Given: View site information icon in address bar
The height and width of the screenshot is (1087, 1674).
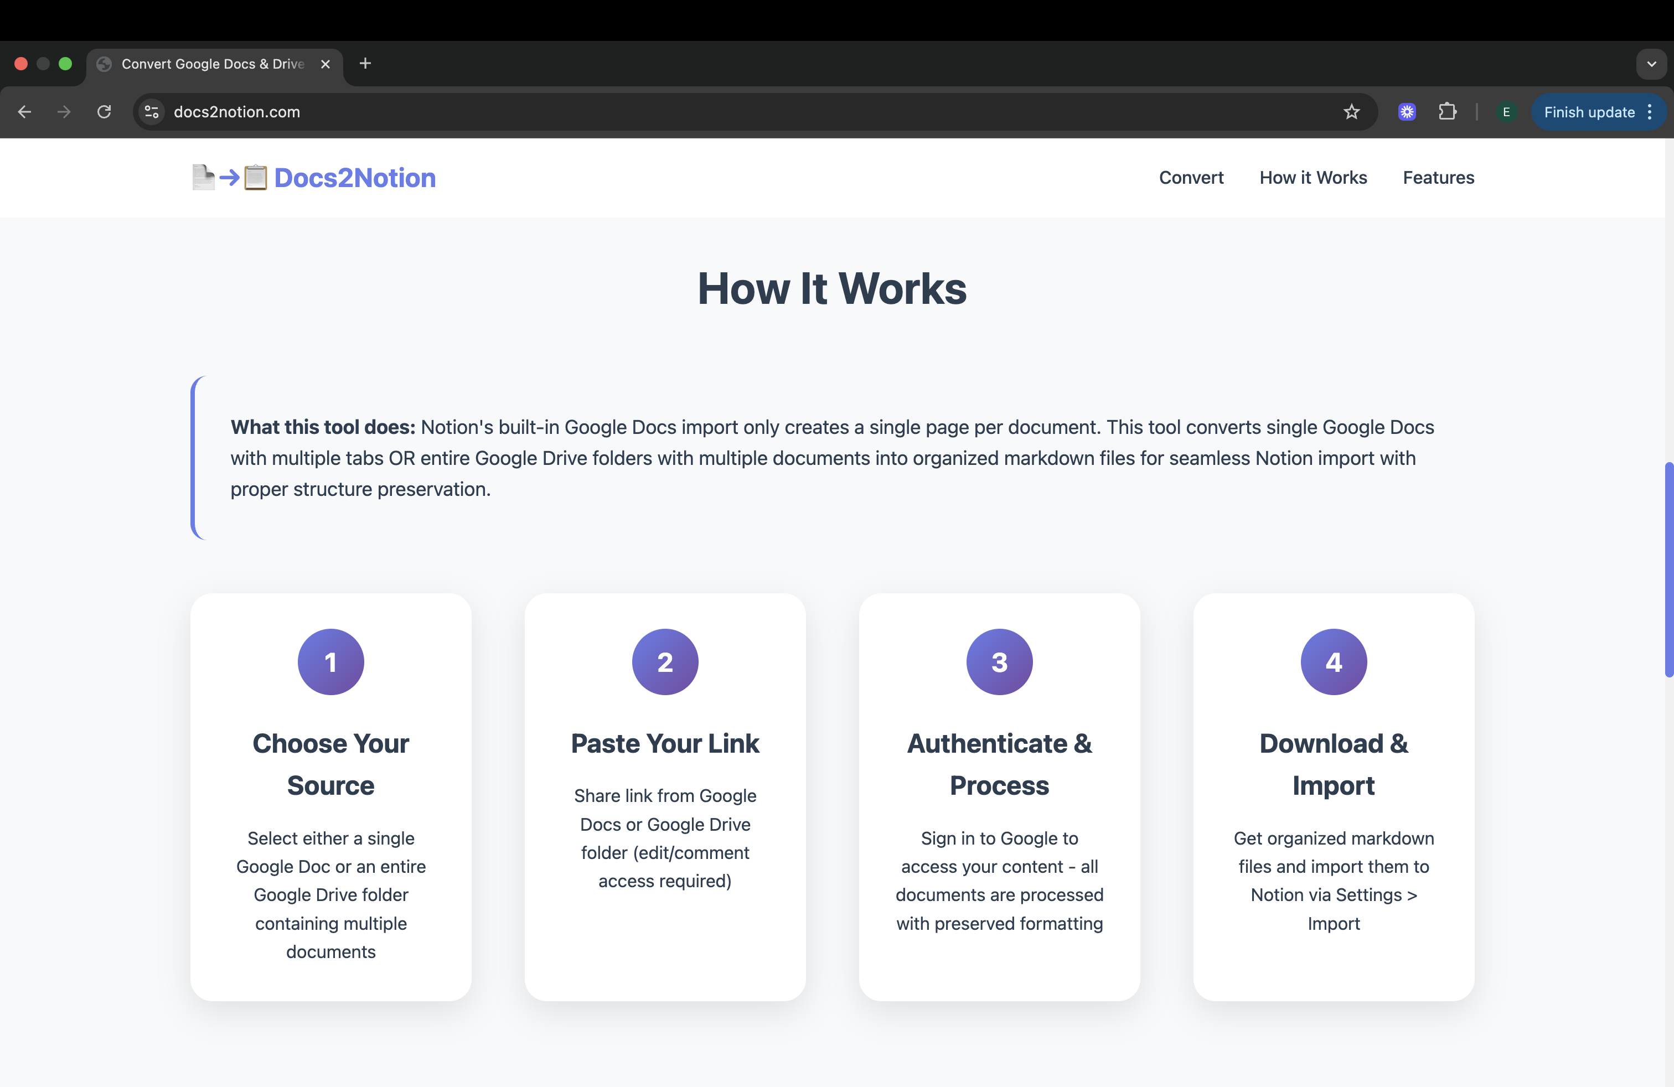Looking at the screenshot, I should [x=151, y=112].
